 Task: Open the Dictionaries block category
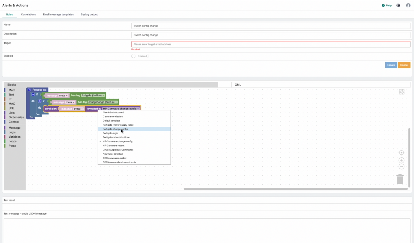16,117
